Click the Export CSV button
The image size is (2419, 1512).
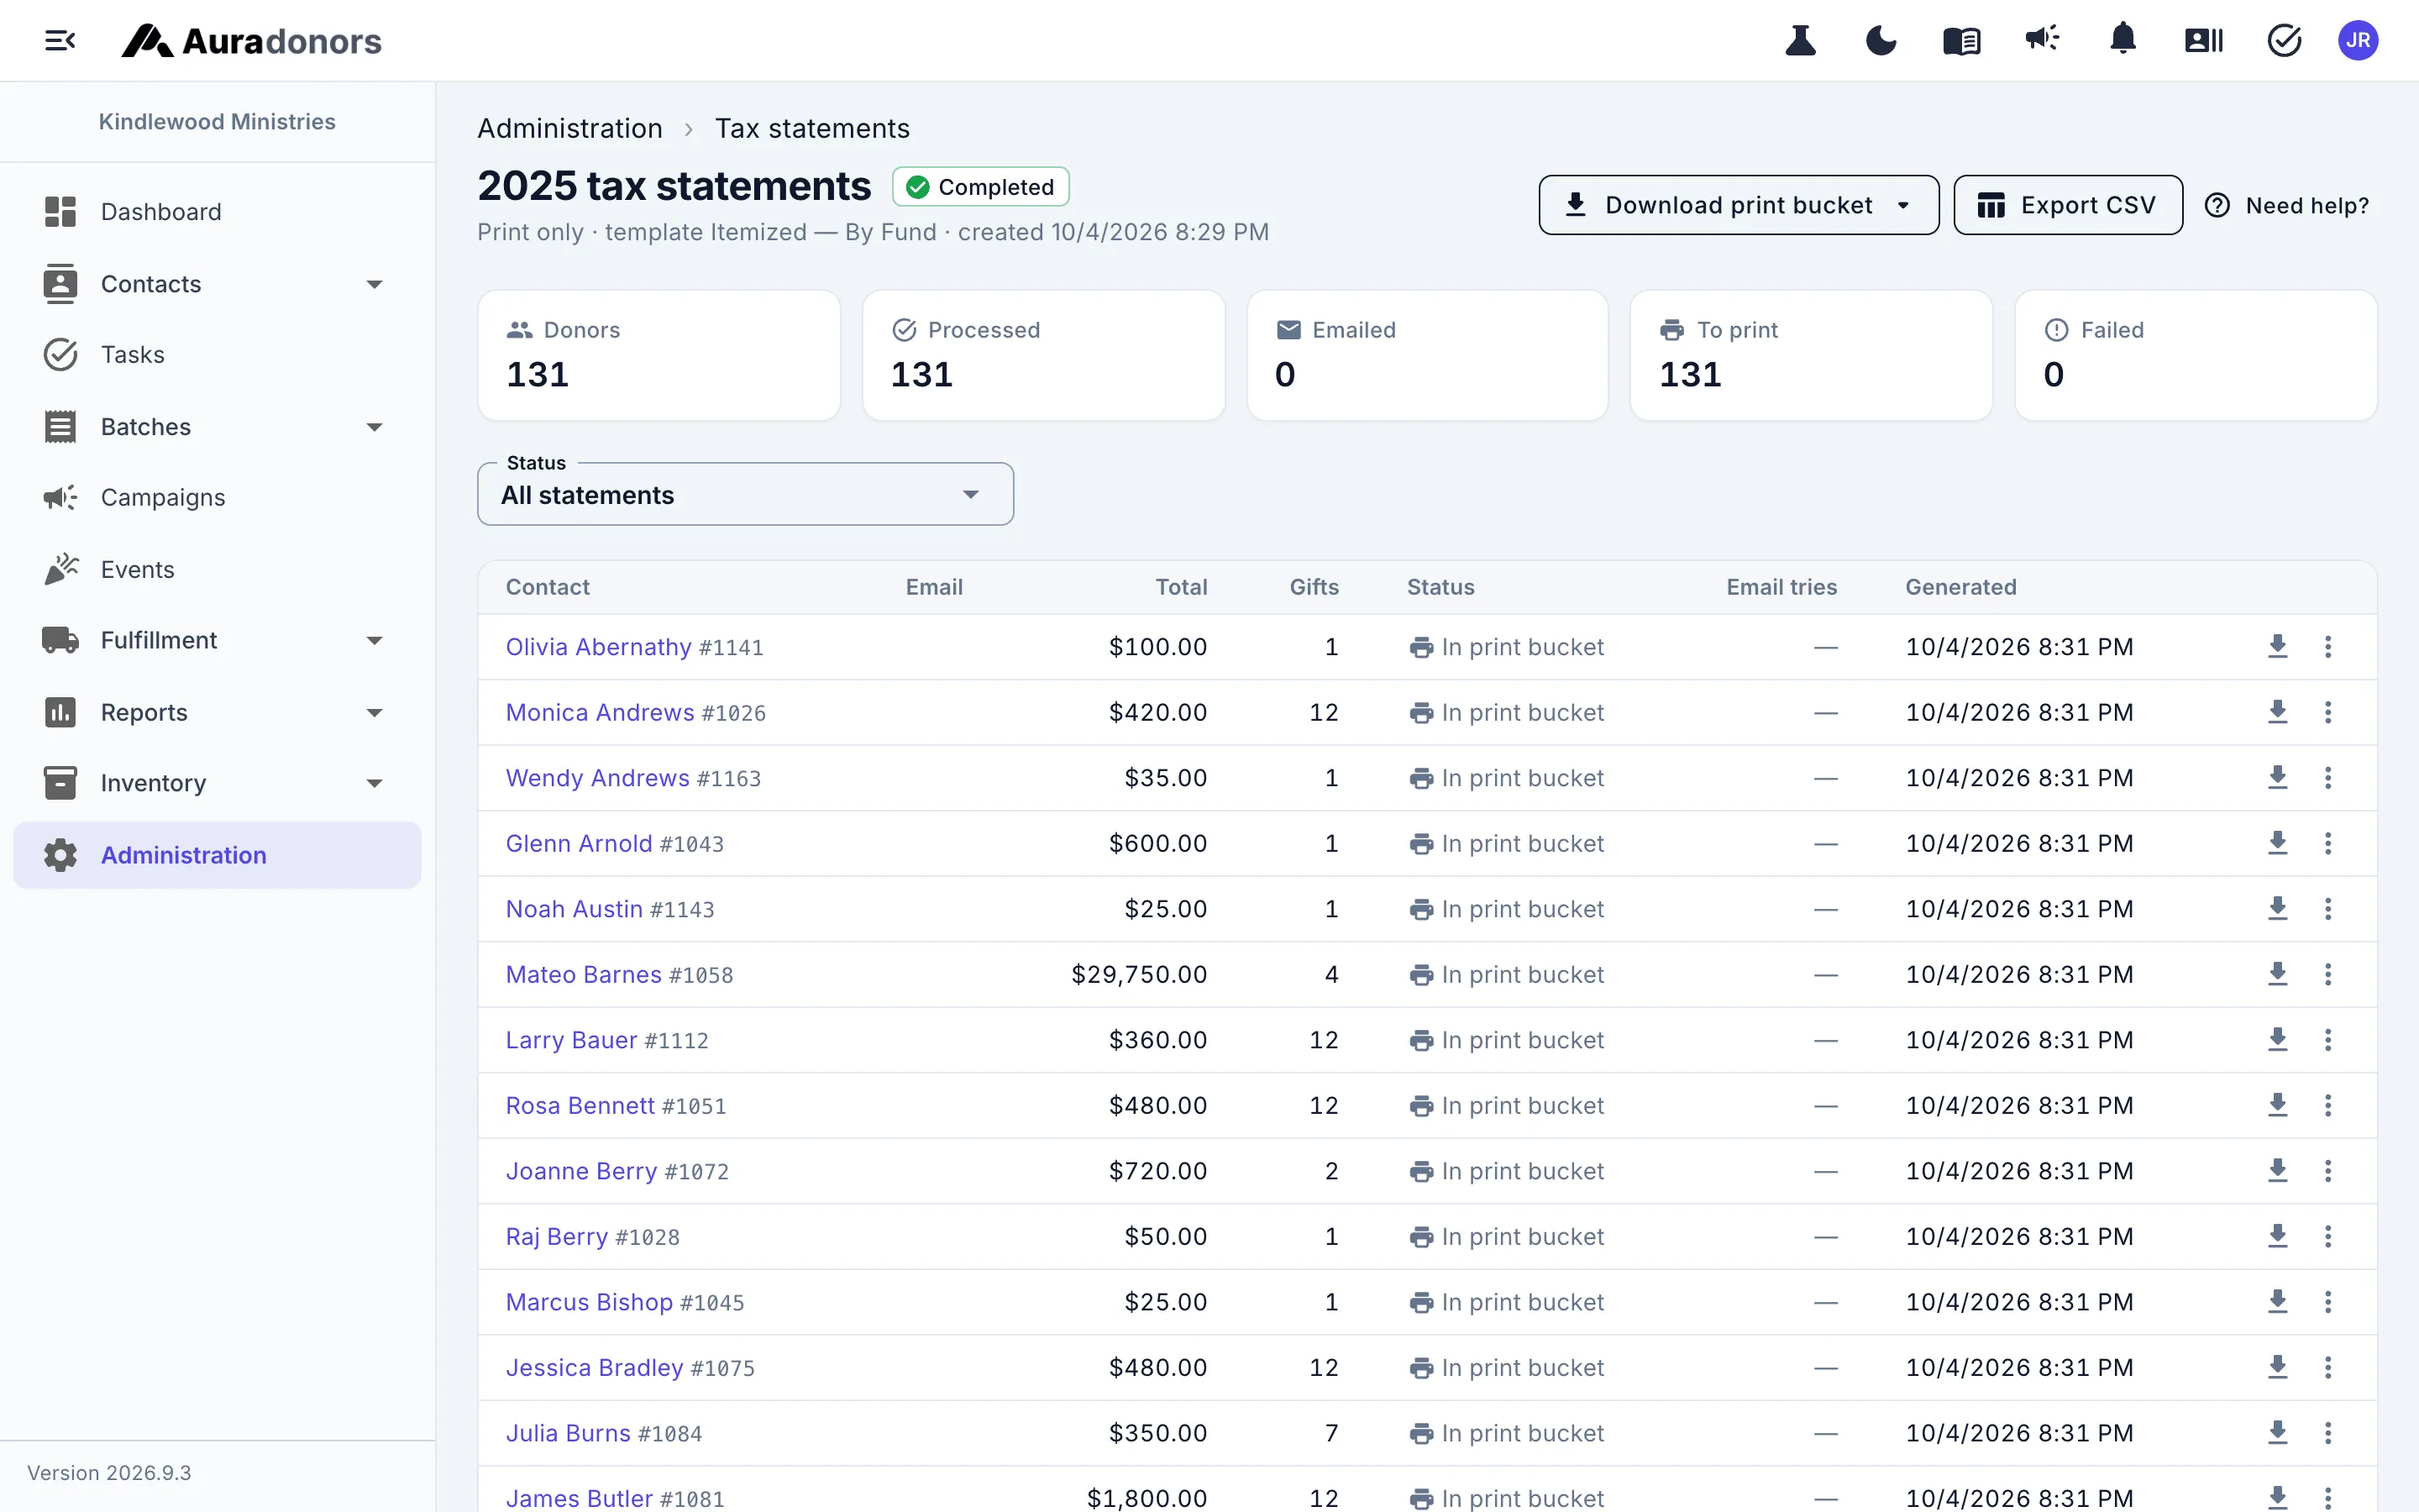pos(2067,205)
